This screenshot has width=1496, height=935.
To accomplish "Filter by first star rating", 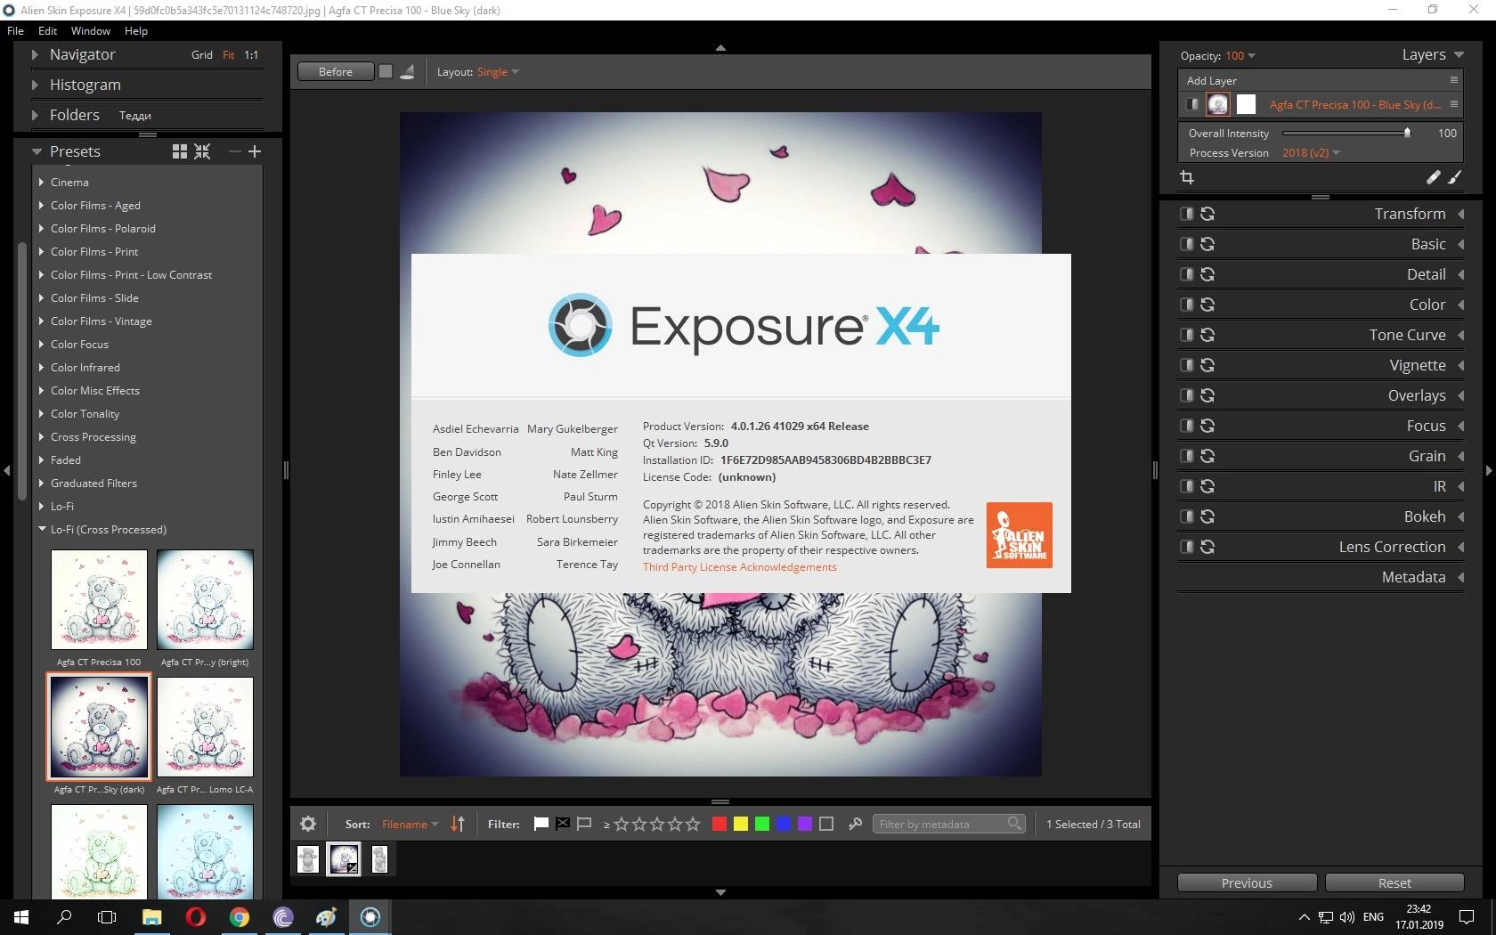I will click(622, 824).
